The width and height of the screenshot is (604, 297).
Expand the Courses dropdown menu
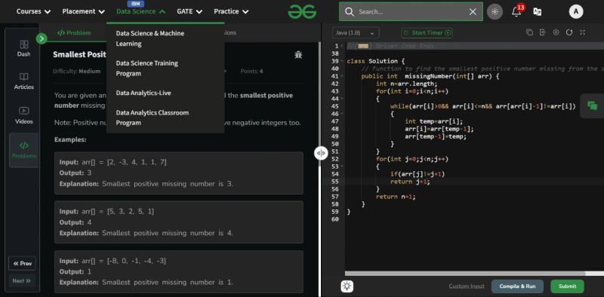33,11
